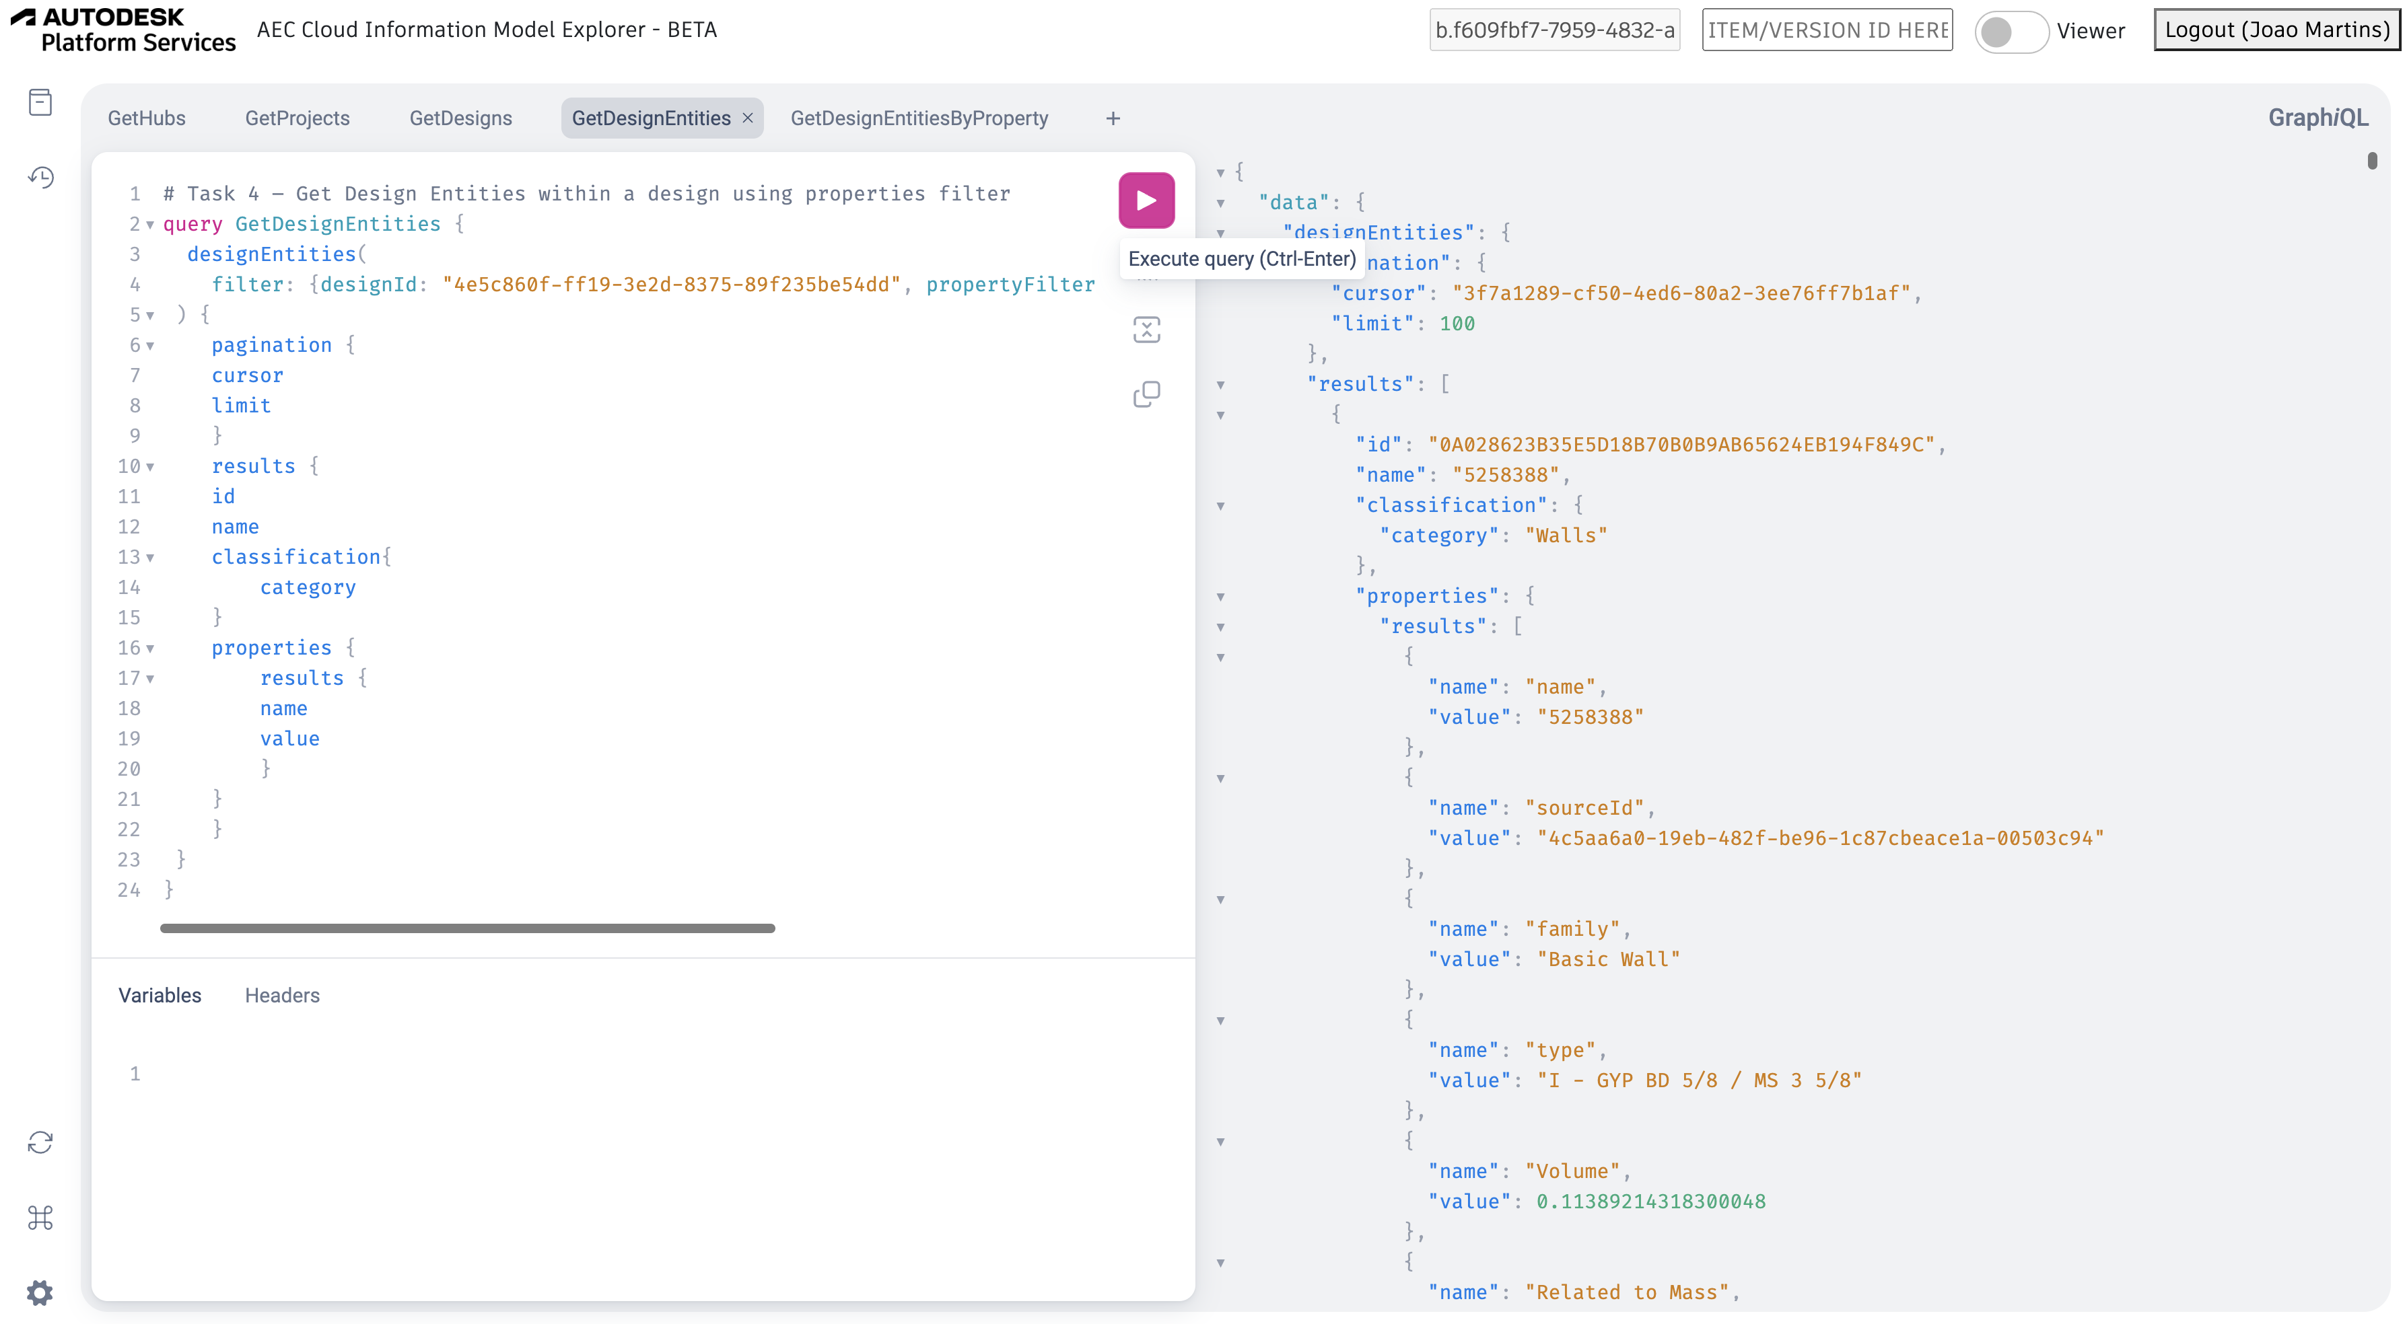
Task: Click the editor's horizontal scrollbar
Action: (x=467, y=928)
